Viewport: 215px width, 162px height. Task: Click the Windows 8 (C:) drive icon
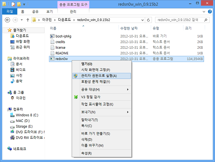tap(12, 115)
